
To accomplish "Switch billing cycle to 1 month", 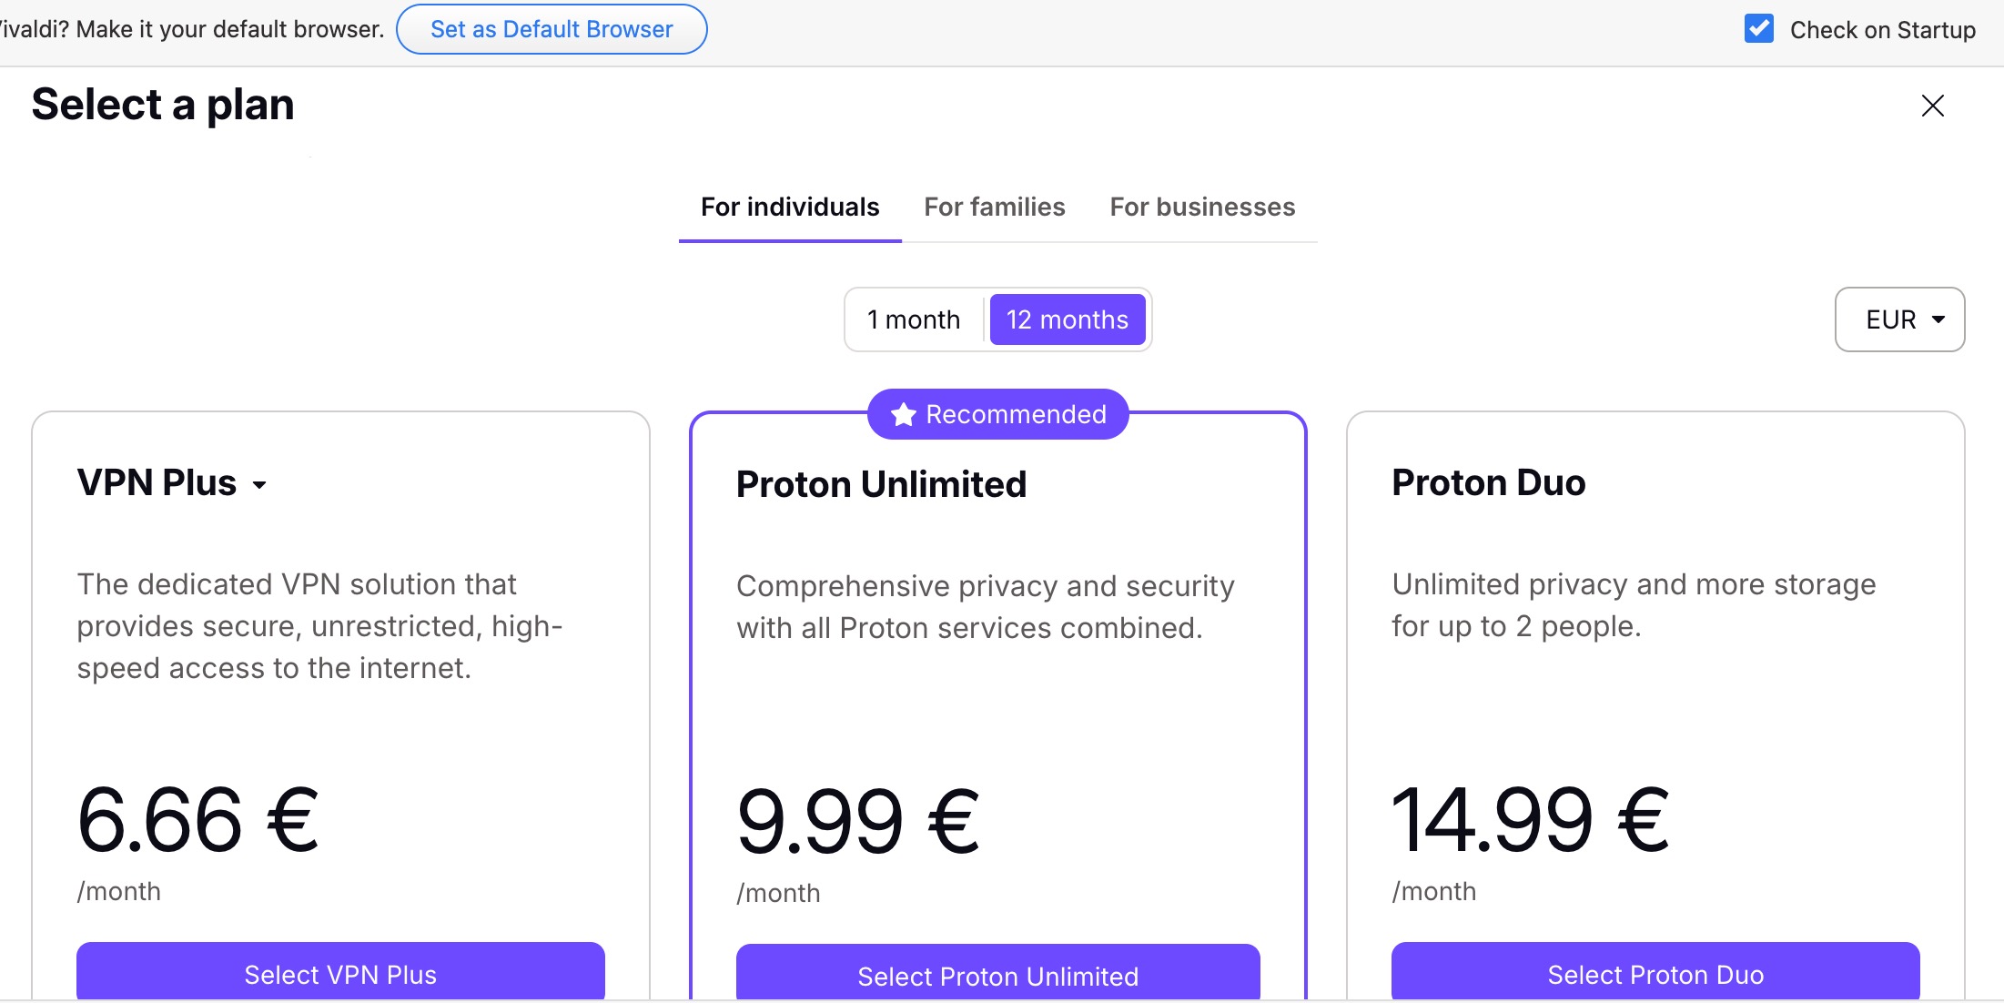I will pos(914,319).
